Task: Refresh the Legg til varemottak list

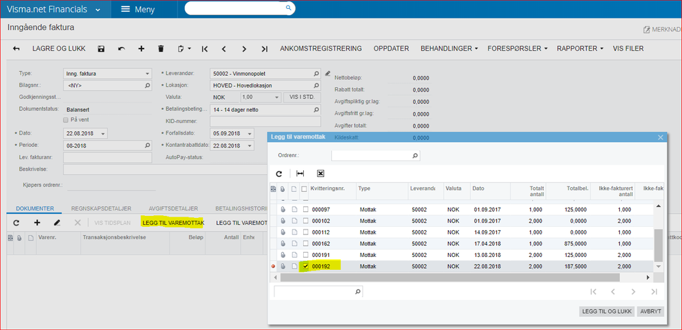Action: pyautogui.click(x=279, y=174)
